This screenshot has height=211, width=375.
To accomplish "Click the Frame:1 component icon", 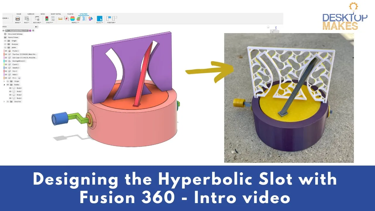I will [9, 51].
